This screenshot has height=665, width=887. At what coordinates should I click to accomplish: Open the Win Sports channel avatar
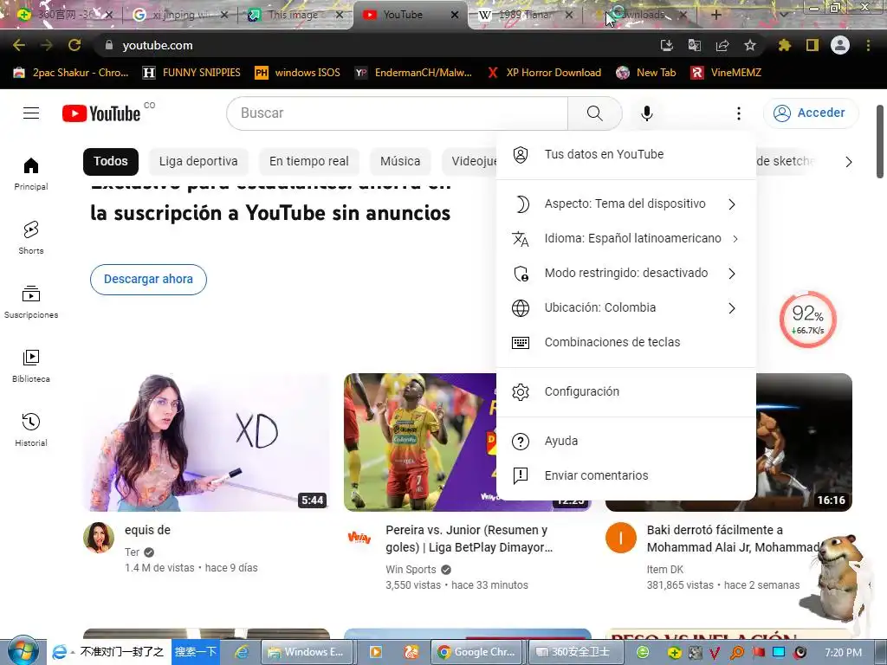tap(359, 537)
